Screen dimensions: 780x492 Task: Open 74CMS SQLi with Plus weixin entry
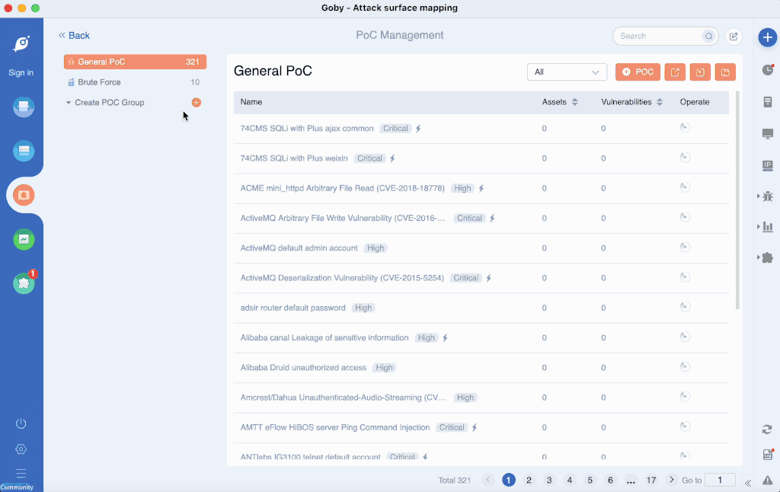coord(294,158)
